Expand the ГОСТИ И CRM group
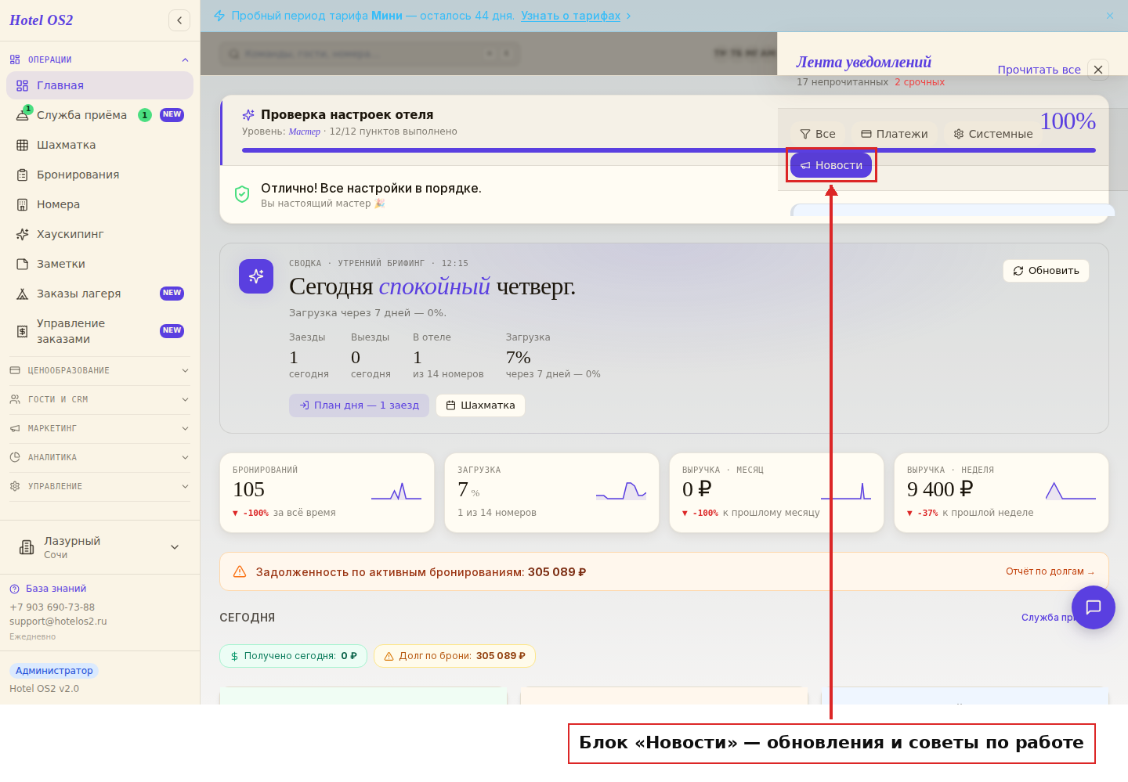The height and width of the screenshot is (782, 1128). [99, 399]
